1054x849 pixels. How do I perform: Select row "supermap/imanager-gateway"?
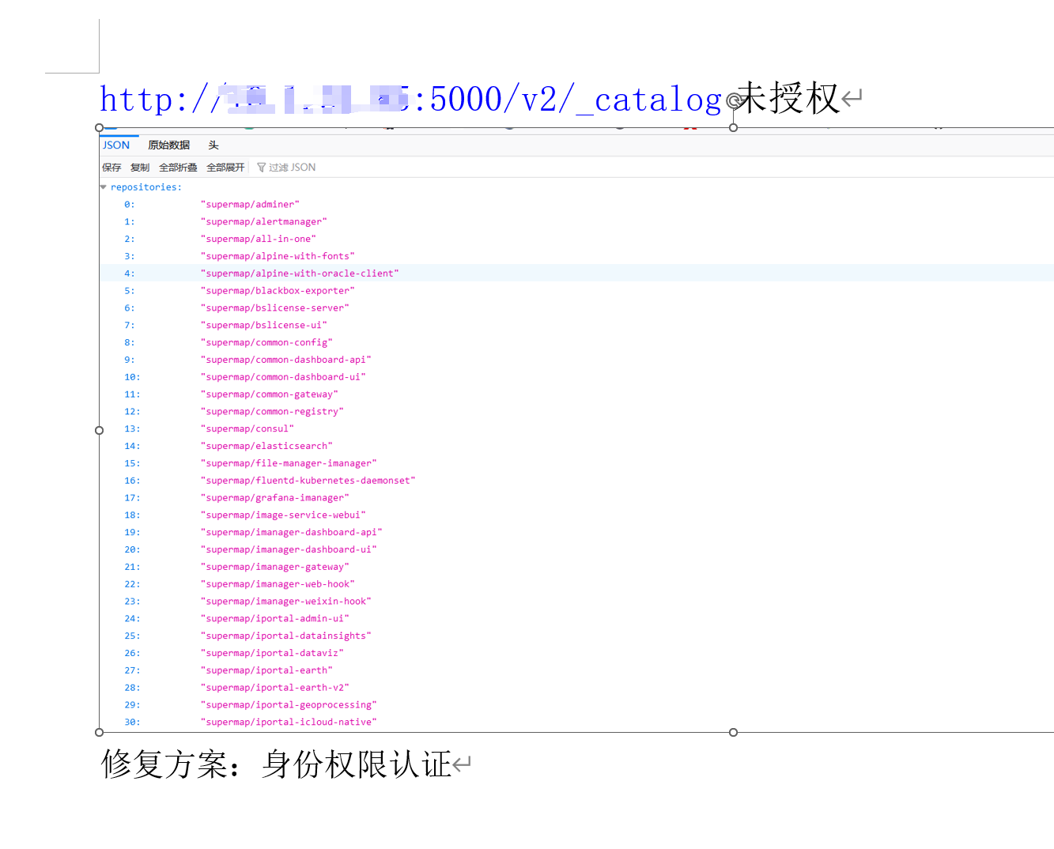pos(576,567)
